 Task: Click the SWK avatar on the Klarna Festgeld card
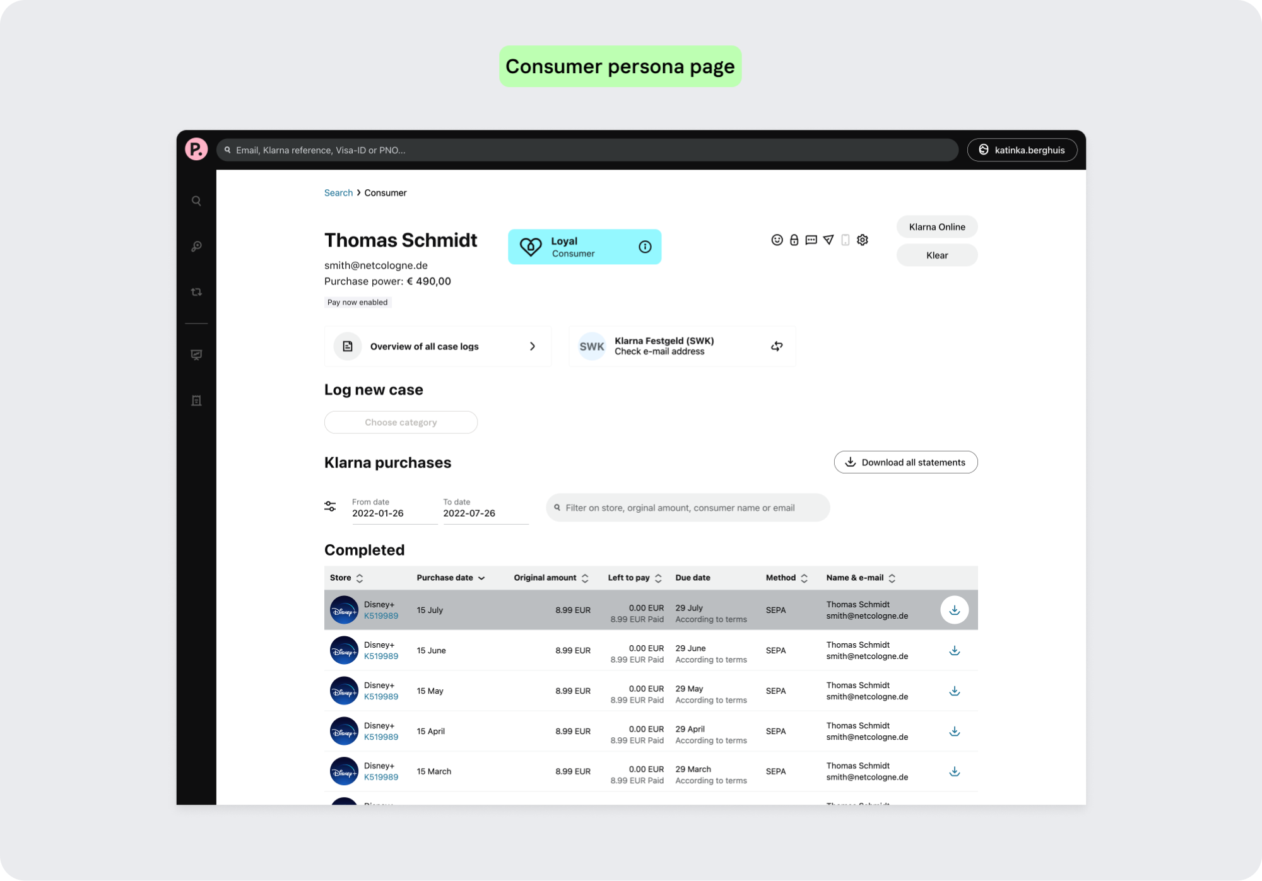pos(592,346)
